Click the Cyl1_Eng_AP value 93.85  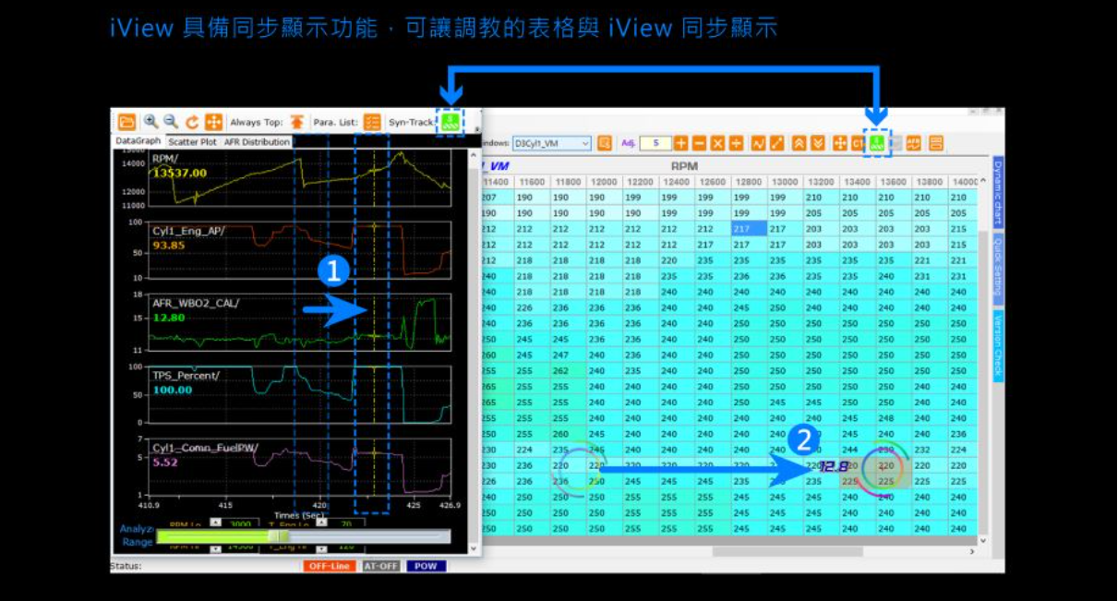[x=168, y=246]
